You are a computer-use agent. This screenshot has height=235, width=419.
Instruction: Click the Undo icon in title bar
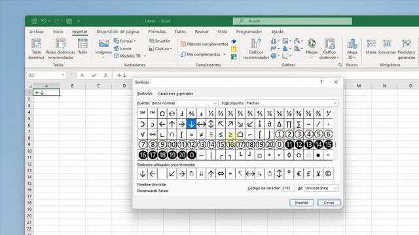tap(44, 21)
